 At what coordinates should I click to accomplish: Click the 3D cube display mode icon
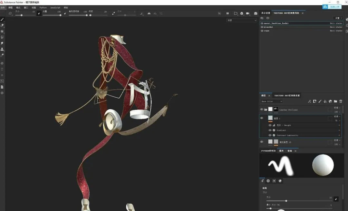[242, 13]
